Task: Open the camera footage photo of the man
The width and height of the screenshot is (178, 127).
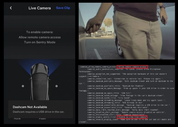Action: [127, 31]
